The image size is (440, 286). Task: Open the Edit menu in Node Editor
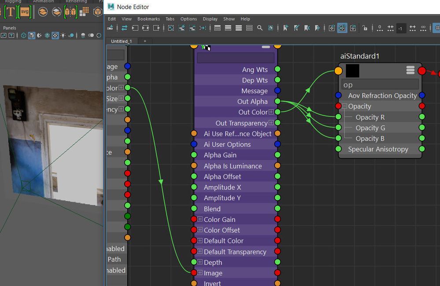[112, 19]
